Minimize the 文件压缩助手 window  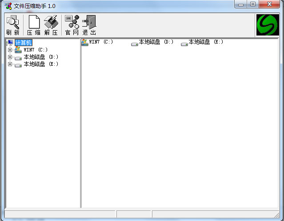point(241,4)
